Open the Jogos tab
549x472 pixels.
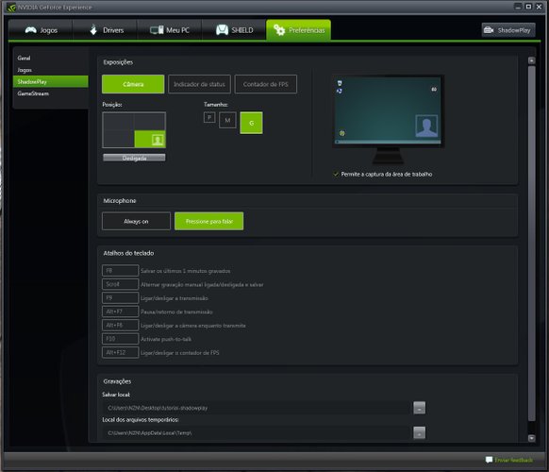pos(41,30)
